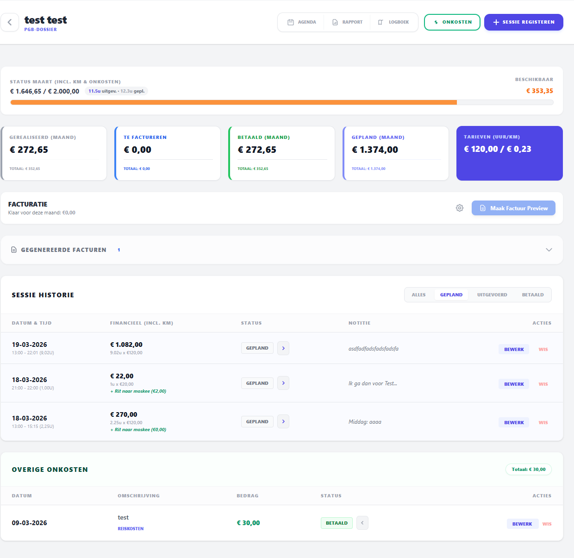Click the Onkosten button with the dollar icon
This screenshot has width=574, height=558.
(x=452, y=22)
